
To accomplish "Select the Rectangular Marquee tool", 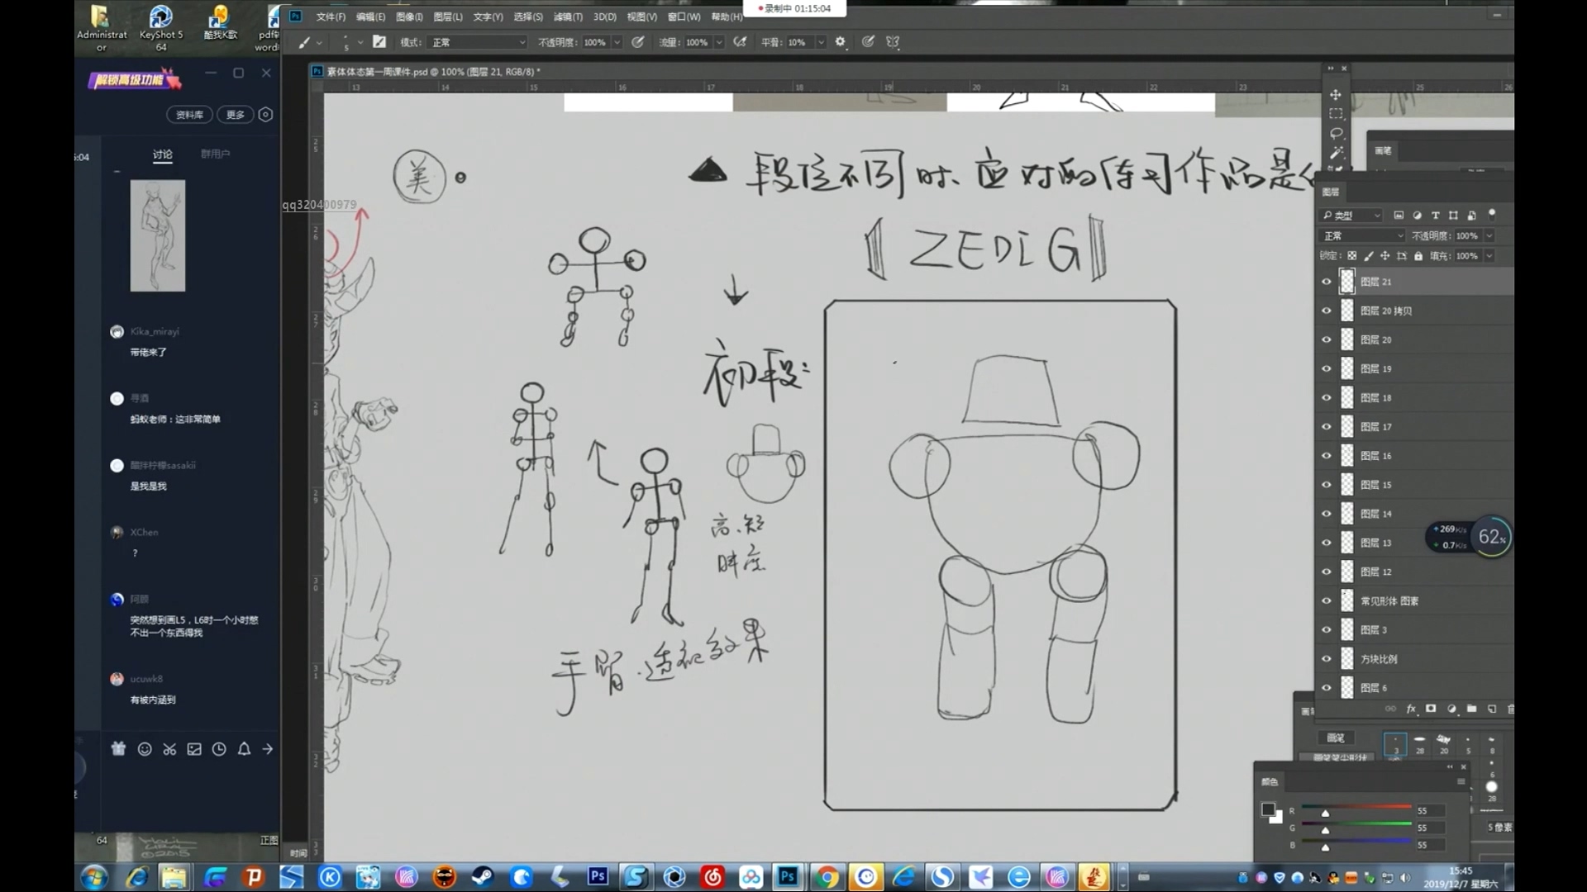I will (x=1336, y=114).
